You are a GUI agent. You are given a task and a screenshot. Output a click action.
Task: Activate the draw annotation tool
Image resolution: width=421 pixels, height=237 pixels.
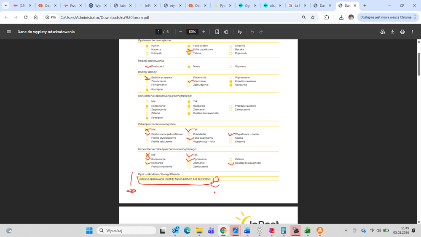(240, 32)
